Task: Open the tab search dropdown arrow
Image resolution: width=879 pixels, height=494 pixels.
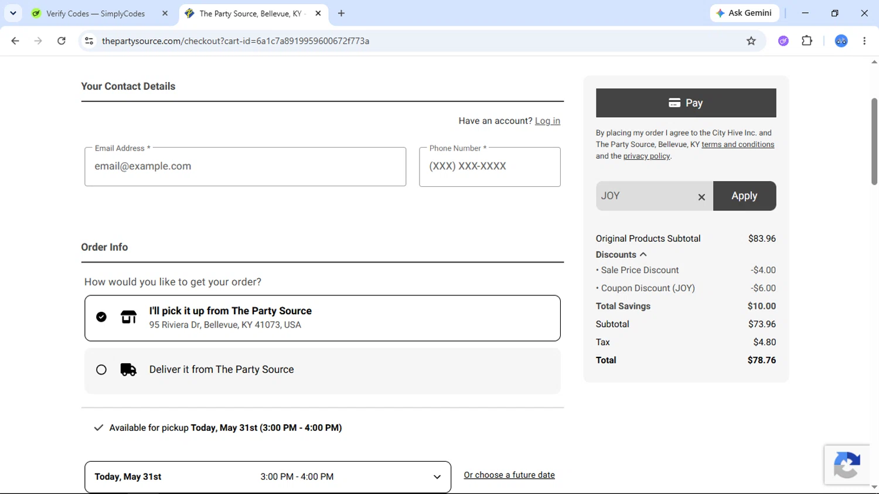Action: tap(13, 13)
